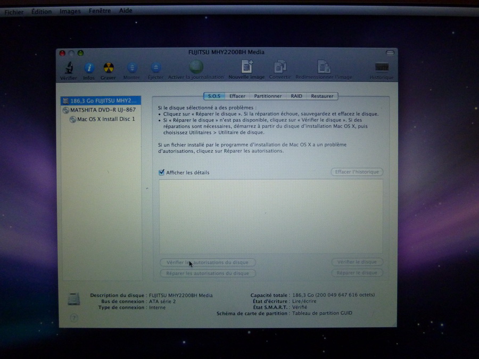
Task: Click inside the details log area
Action: [271, 216]
